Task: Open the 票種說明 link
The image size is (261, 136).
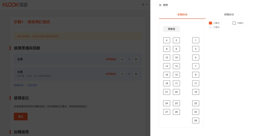Action: point(18,85)
